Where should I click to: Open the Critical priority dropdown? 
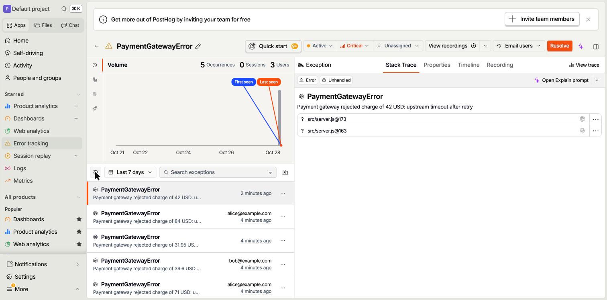click(x=354, y=46)
